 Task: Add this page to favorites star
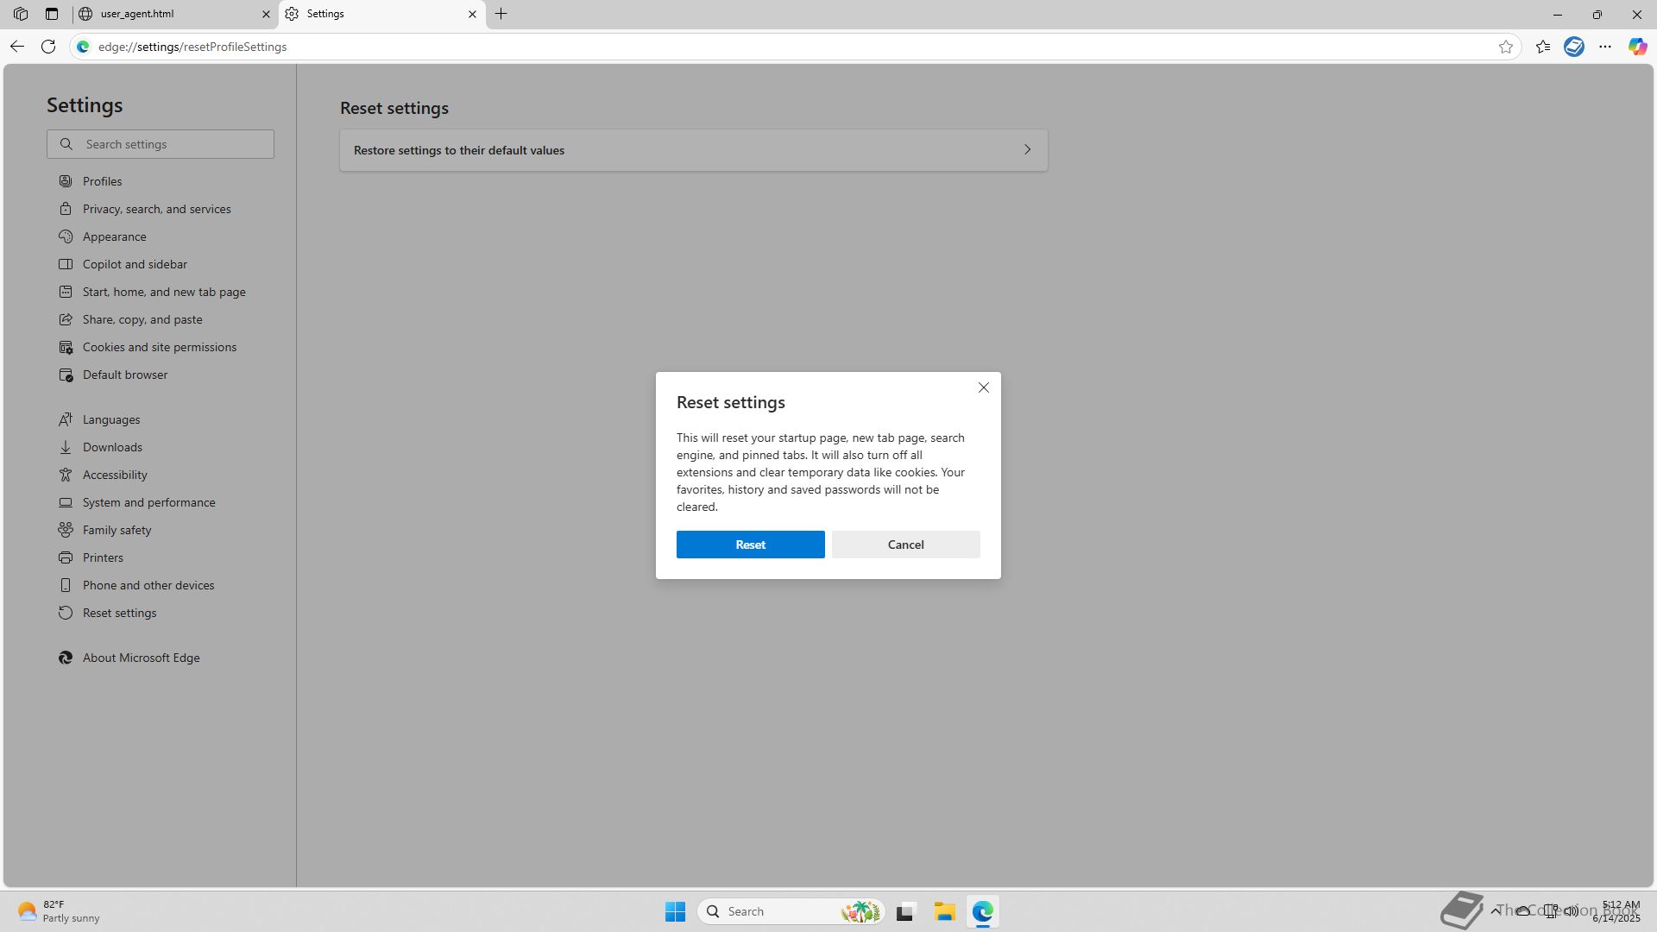(x=1506, y=47)
